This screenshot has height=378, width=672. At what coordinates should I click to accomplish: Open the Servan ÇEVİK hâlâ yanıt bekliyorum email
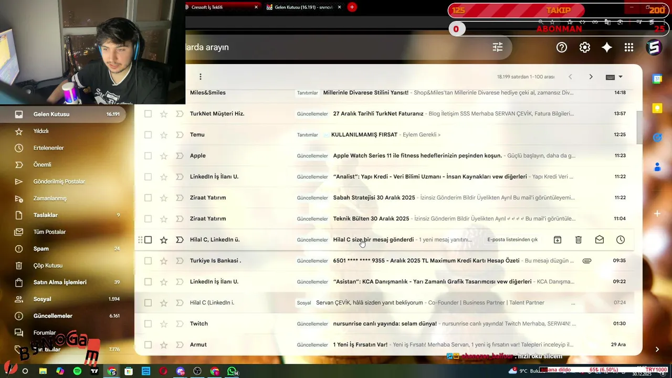384,303
